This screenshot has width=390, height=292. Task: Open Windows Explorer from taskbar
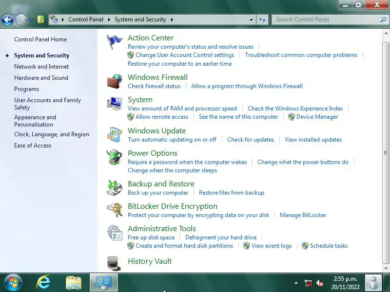click(74, 283)
